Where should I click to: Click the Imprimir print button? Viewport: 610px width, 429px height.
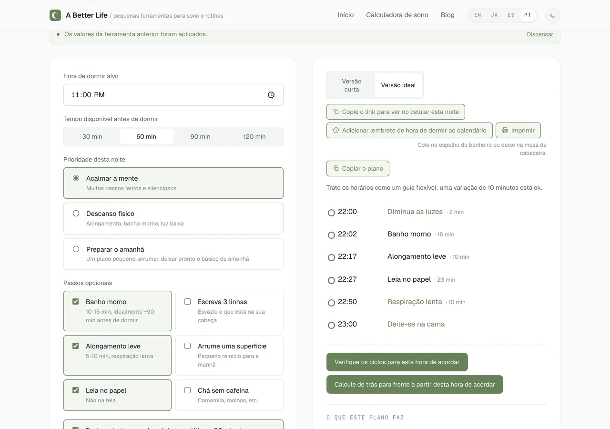[x=518, y=130]
